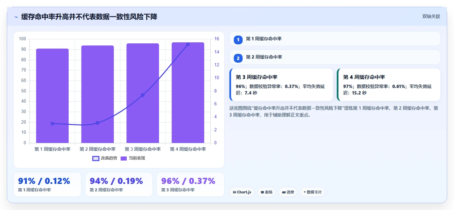Viewport: 454px width, 210px height.
Task: Click the caption under the 96% / 0.37% stat
Action: (x=178, y=190)
